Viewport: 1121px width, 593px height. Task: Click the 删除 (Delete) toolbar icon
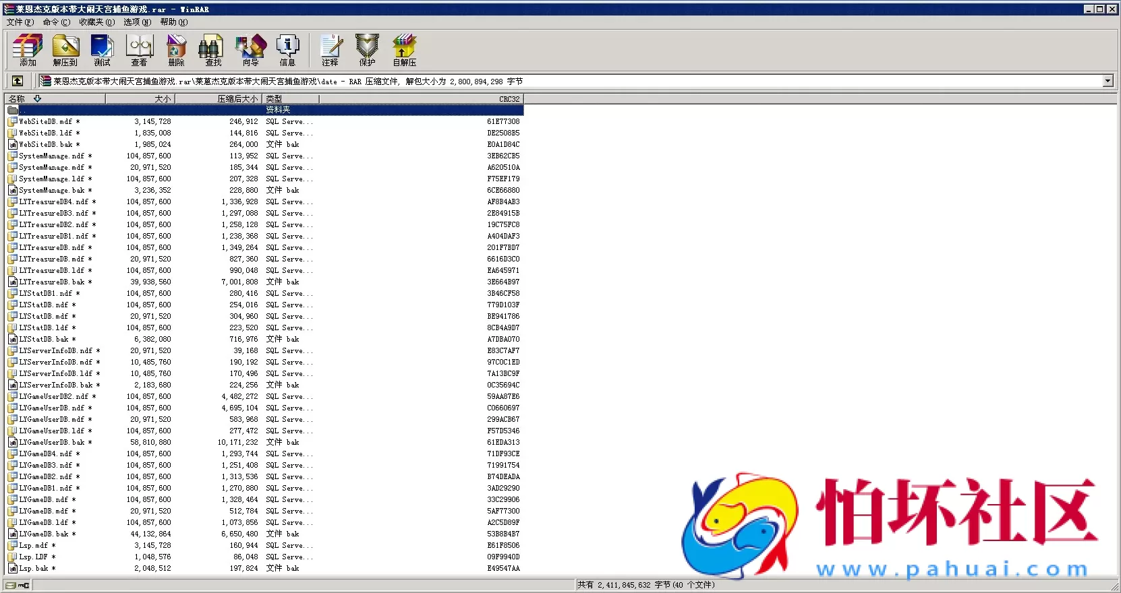pos(176,51)
